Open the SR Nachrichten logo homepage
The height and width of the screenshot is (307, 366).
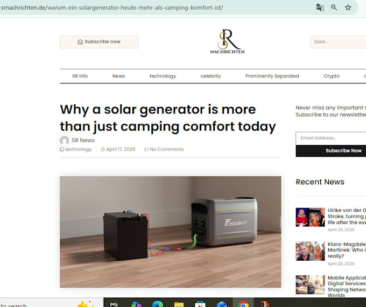(227, 41)
